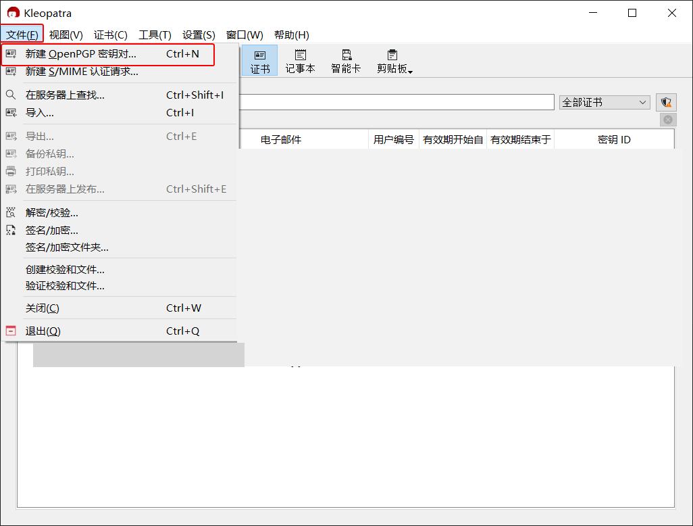Open the 窗口(W) menu

tap(245, 34)
